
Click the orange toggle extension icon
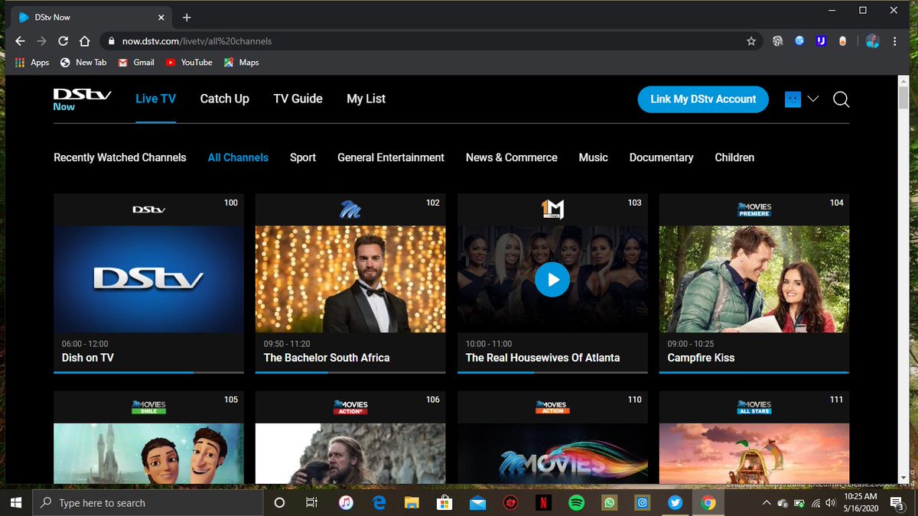pyautogui.click(x=842, y=41)
